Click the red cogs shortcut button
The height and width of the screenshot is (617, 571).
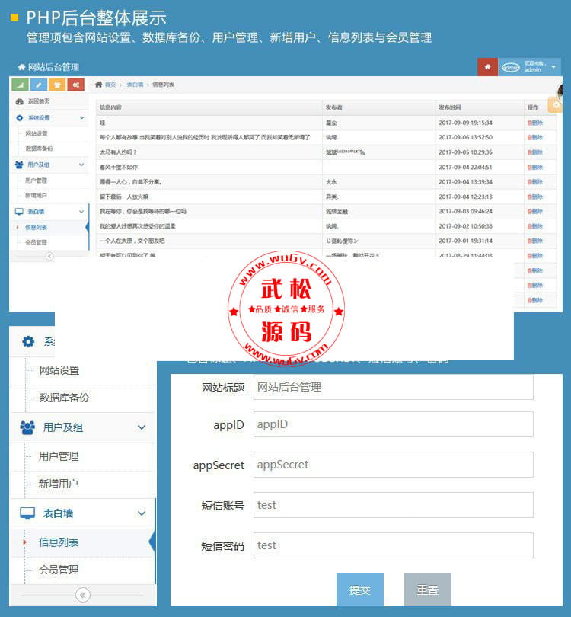point(76,85)
